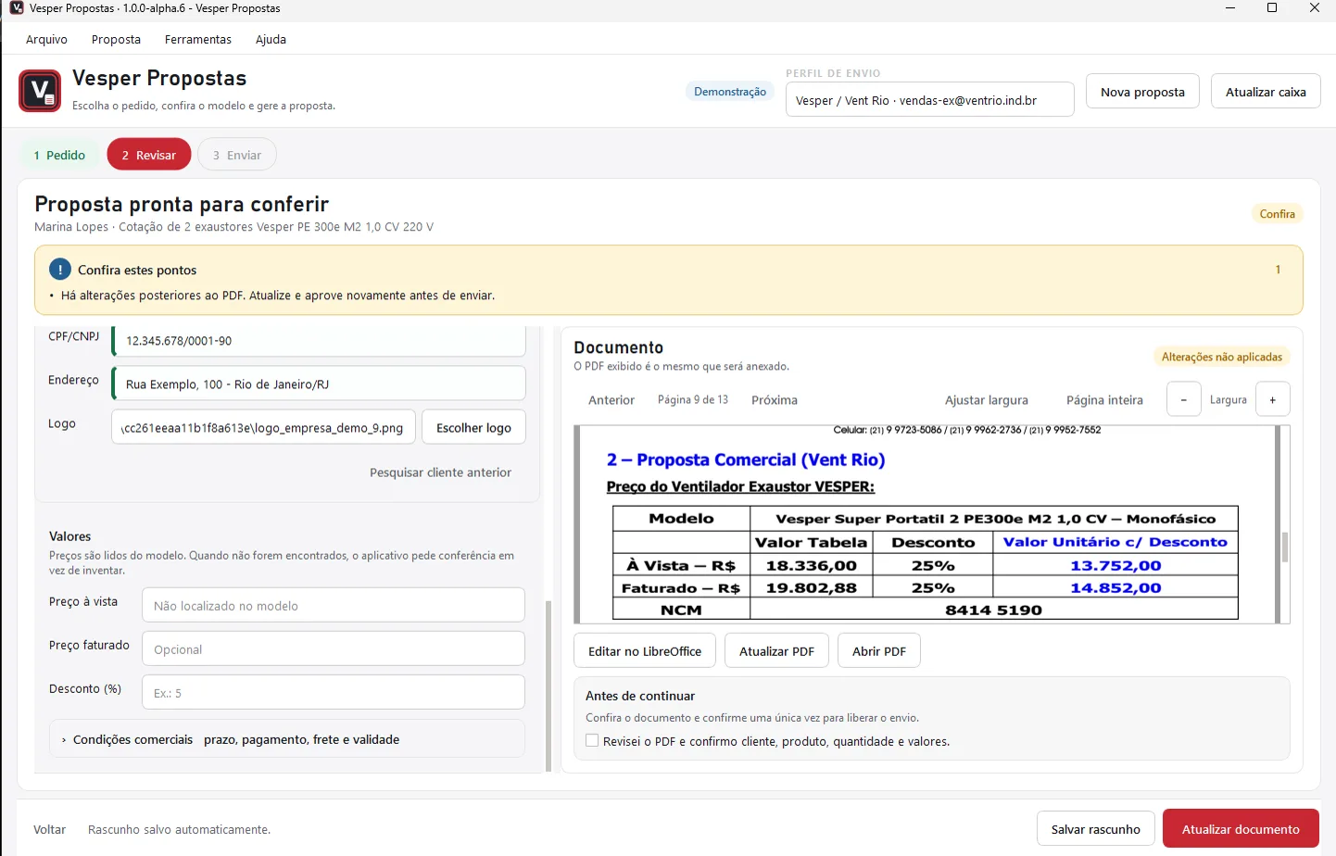Click the Proposta Comercial heading in PDF
This screenshot has height=856, width=1336.
coord(746,459)
